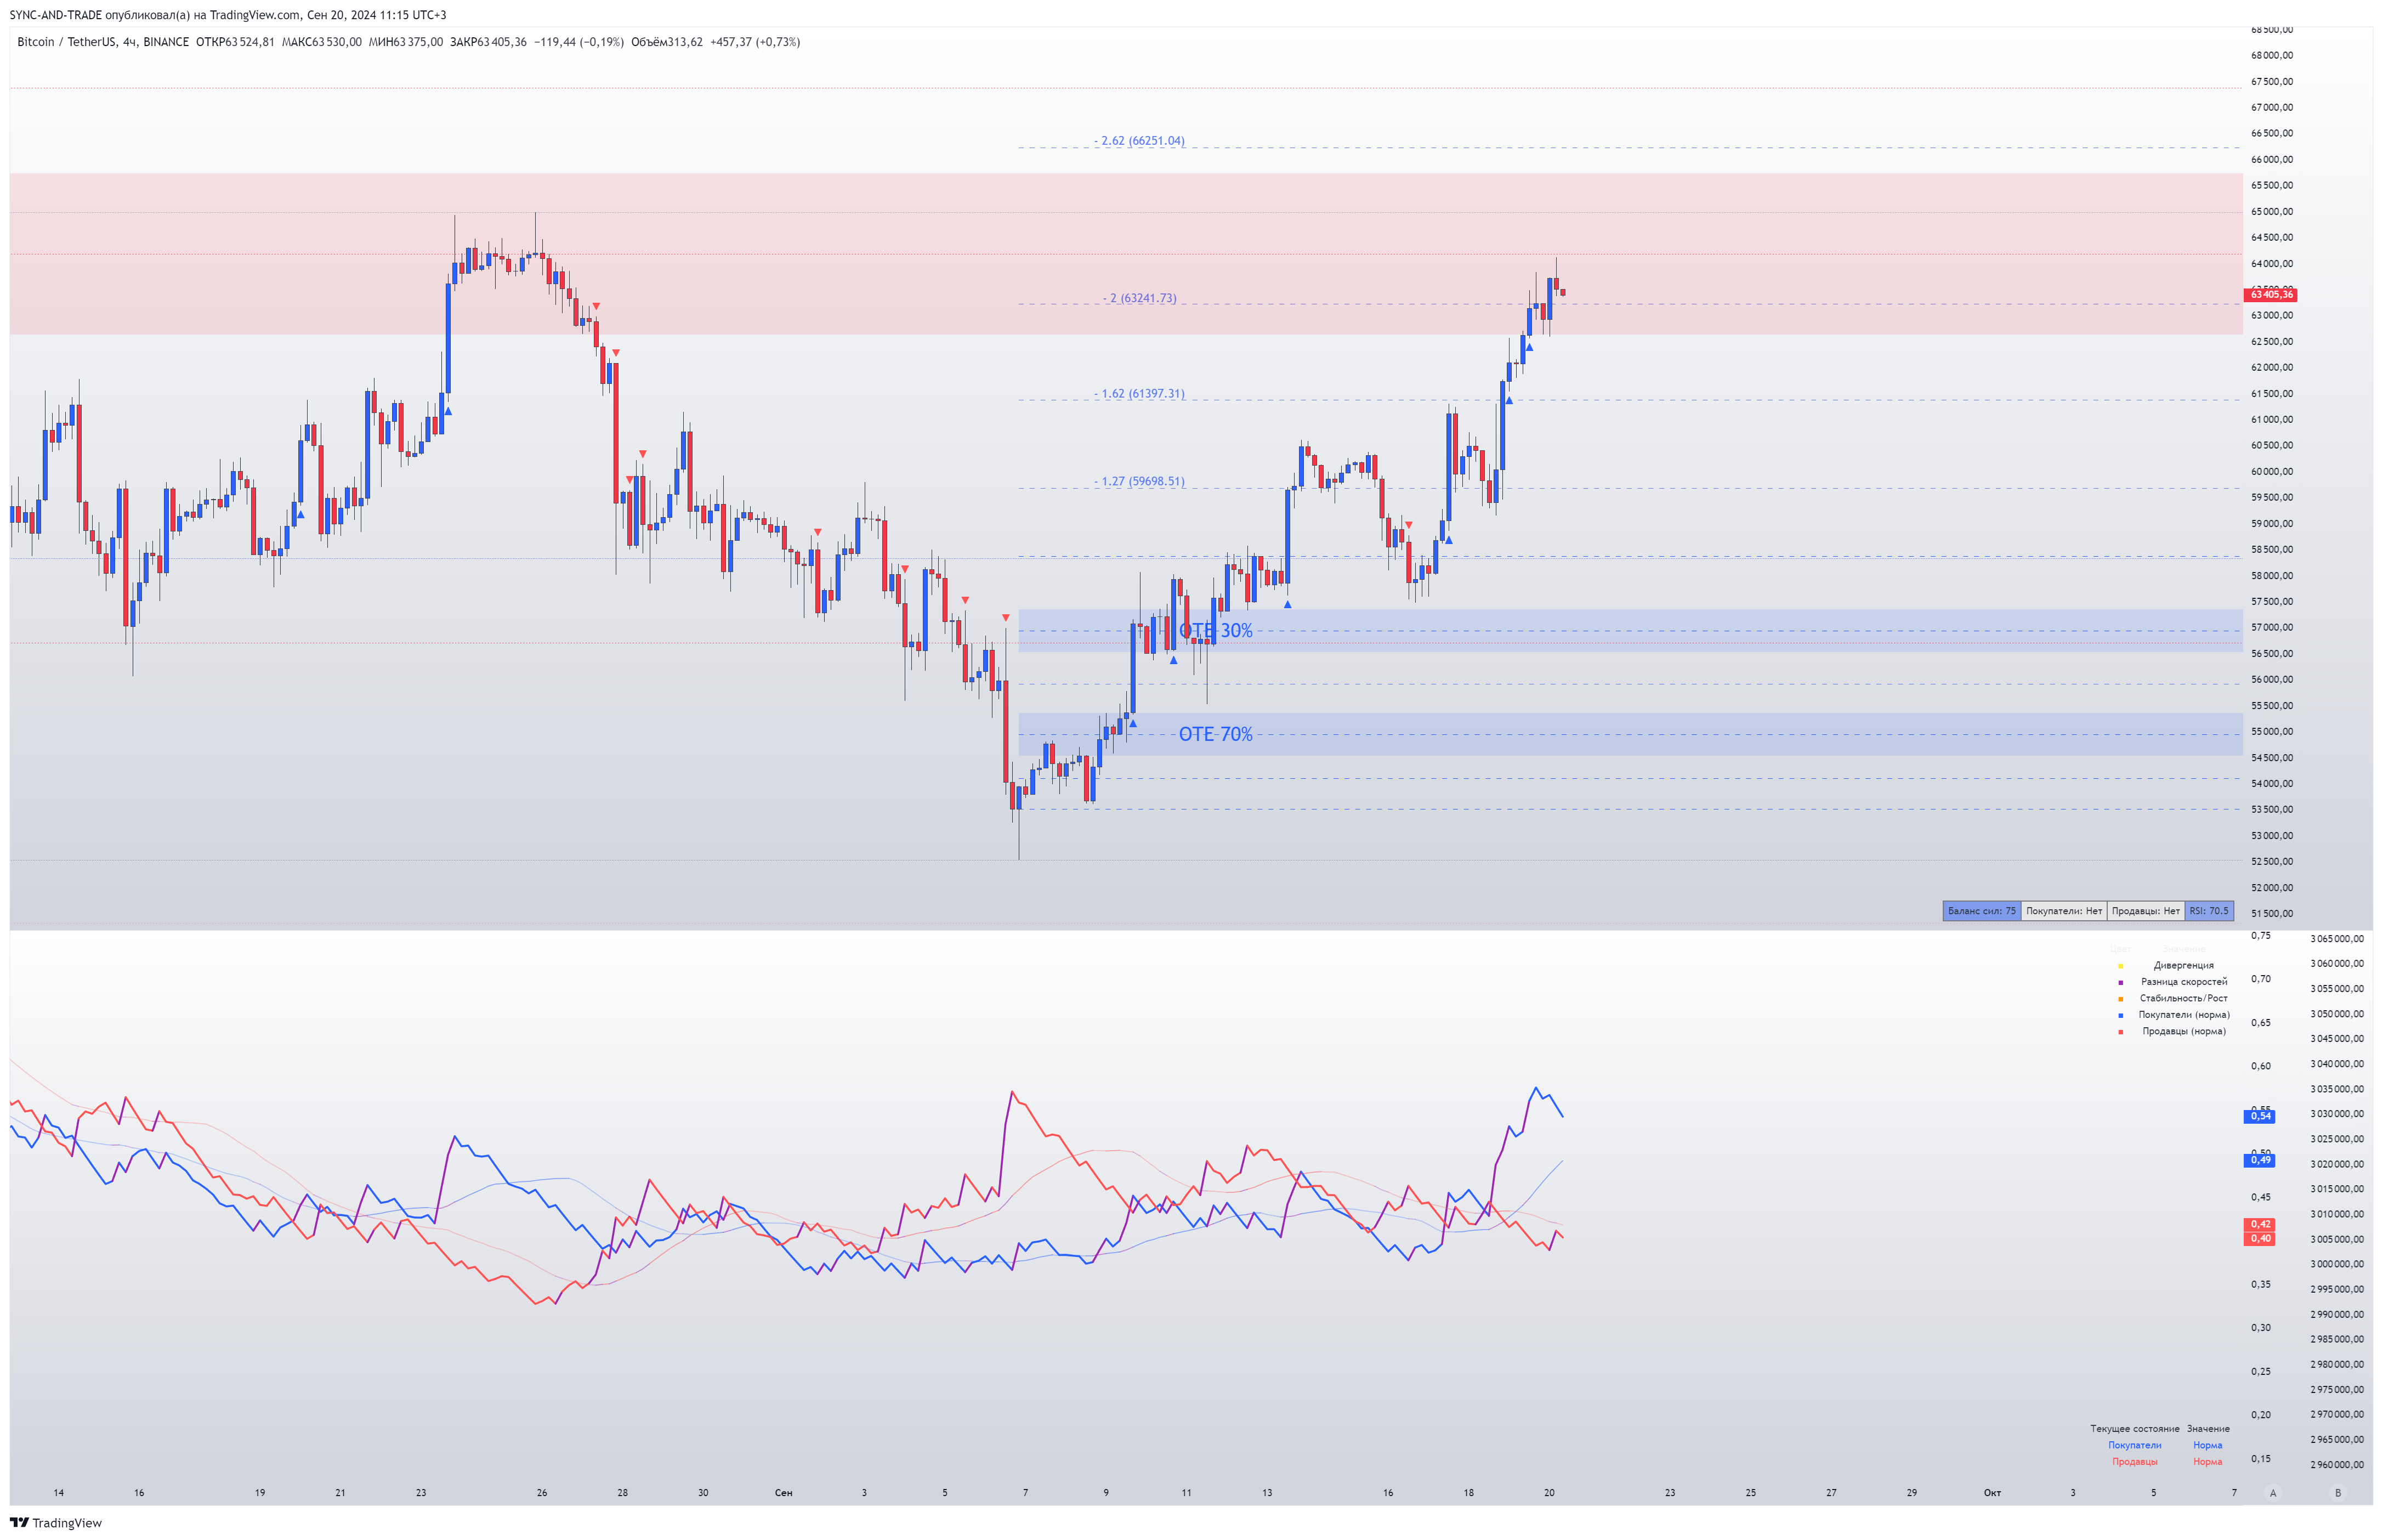Toggle the «RSI: 70.5» status box
This screenshot has width=2383, height=1540.
click(x=2210, y=911)
